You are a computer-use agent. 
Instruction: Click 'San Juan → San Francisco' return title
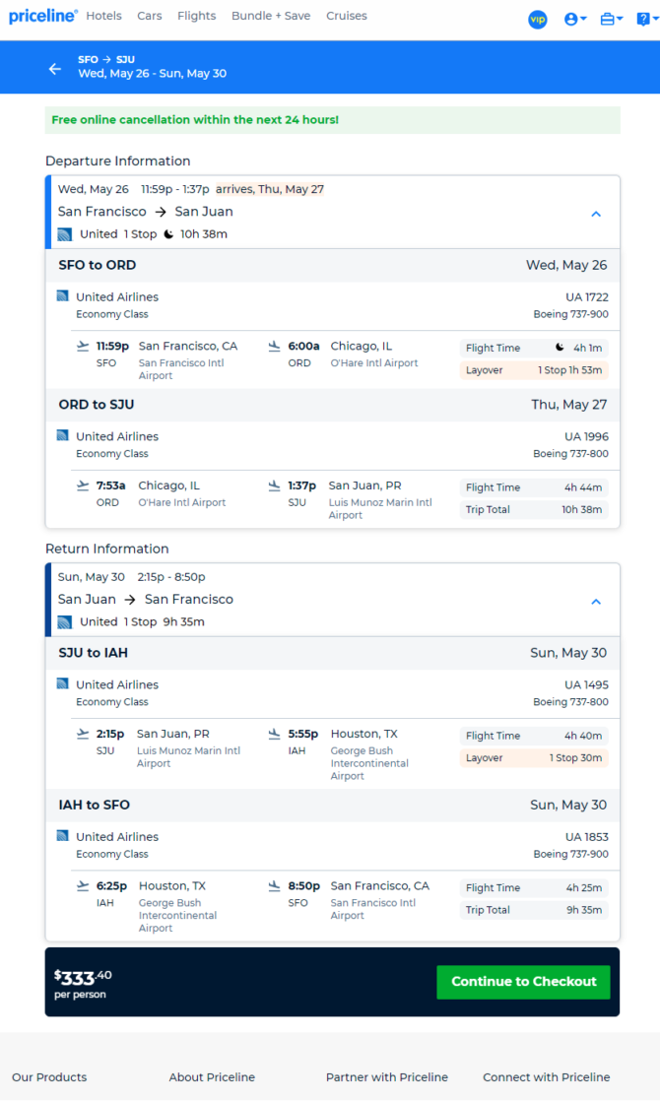click(x=146, y=599)
